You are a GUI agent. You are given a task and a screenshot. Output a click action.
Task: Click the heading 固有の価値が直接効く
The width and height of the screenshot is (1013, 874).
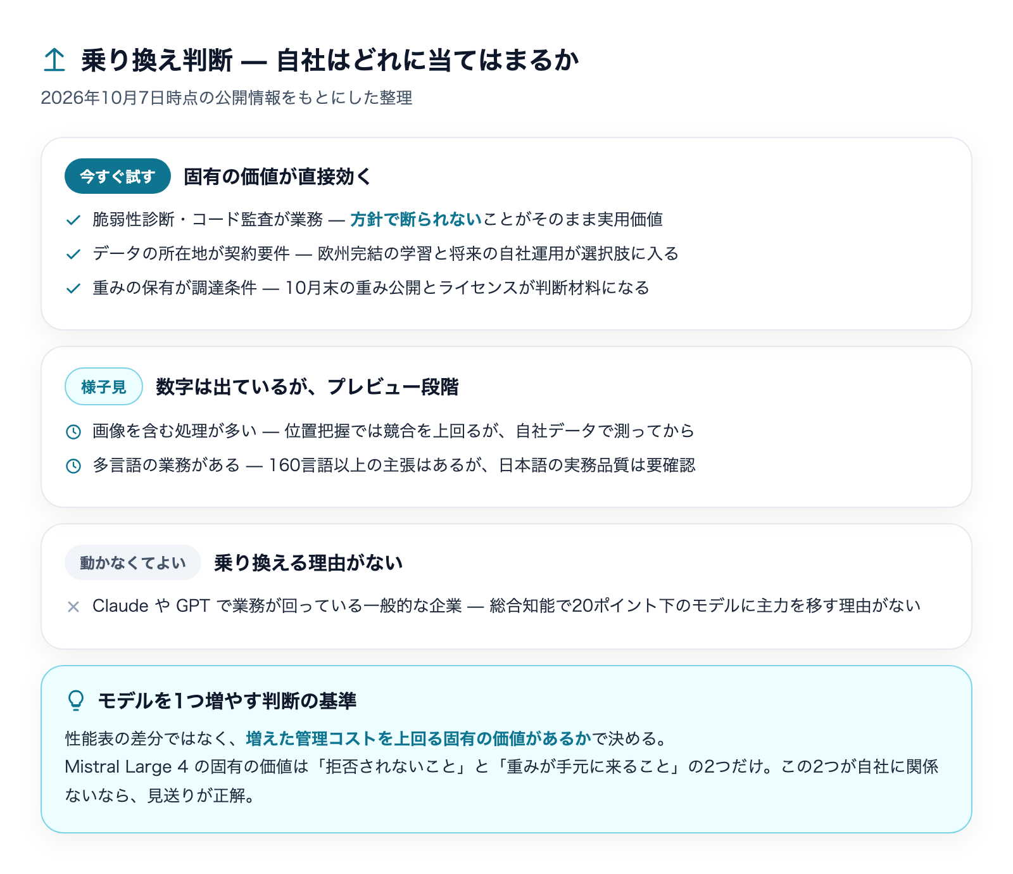click(x=277, y=176)
